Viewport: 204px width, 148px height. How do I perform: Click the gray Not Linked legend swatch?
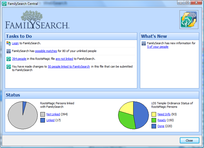tap(43, 114)
